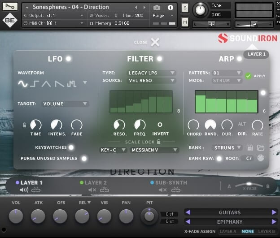Toggle the Solo S button
Screen dimensions: 280x238
point(185,8)
